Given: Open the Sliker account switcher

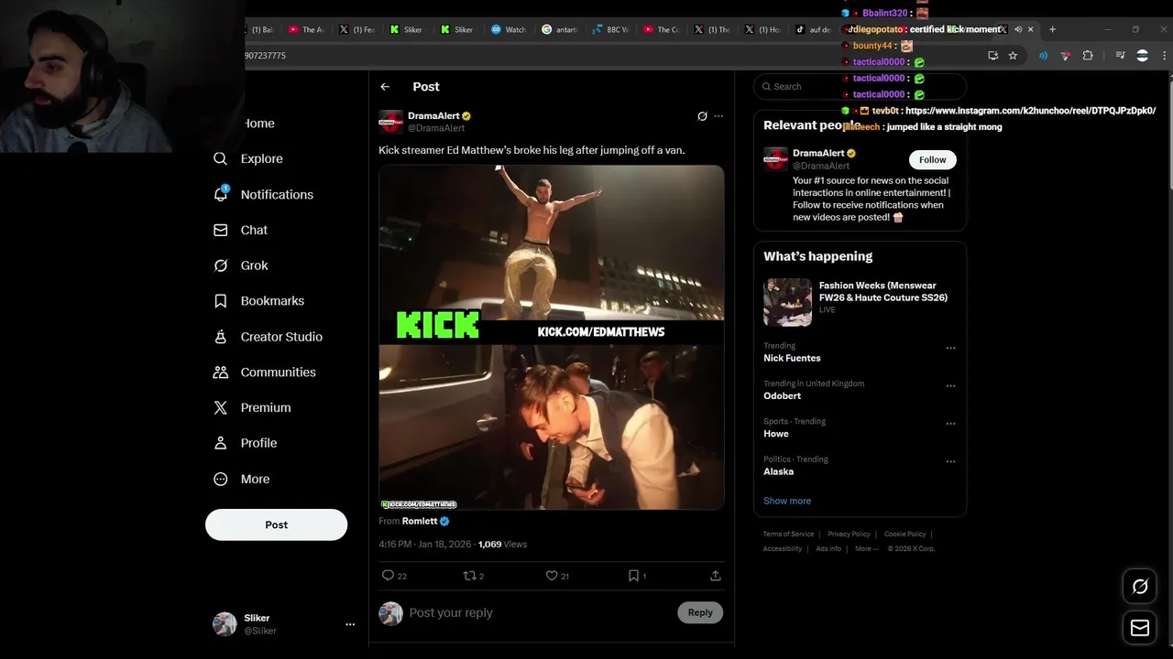Looking at the screenshot, I should pyautogui.click(x=283, y=624).
